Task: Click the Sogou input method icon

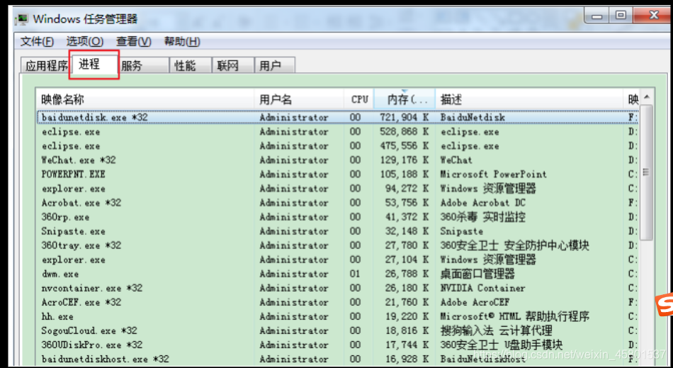Action: pos(664,306)
